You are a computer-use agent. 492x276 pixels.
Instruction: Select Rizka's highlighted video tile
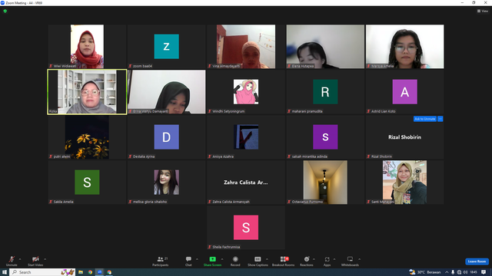[87, 92]
